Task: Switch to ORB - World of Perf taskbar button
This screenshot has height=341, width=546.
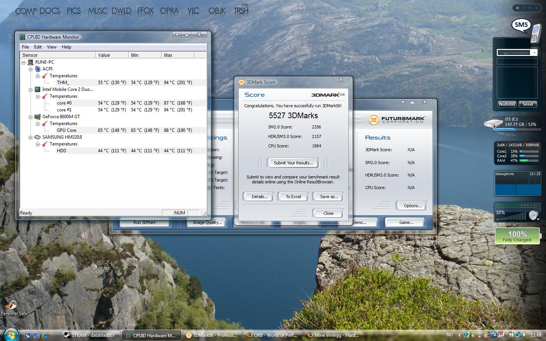Action: click(273, 335)
